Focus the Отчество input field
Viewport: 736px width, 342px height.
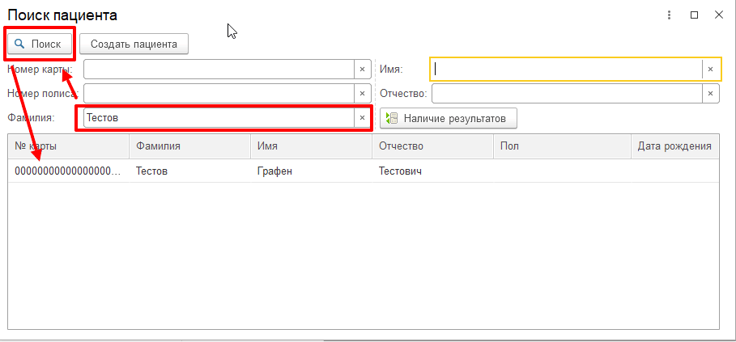pyautogui.click(x=567, y=94)
